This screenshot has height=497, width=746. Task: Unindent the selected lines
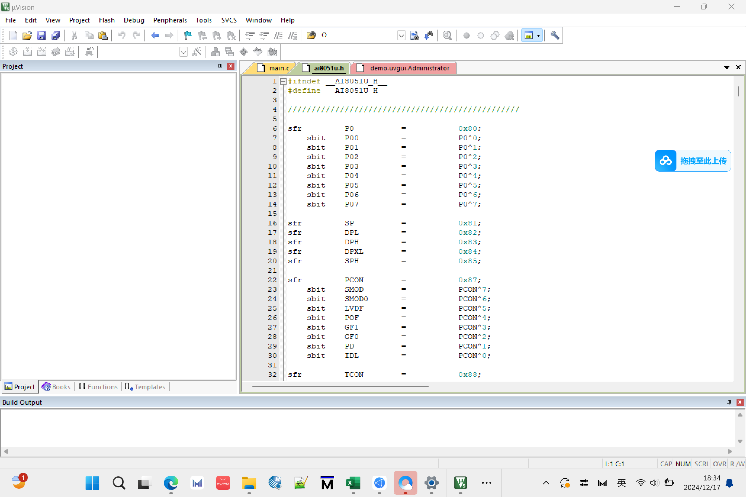264,35
